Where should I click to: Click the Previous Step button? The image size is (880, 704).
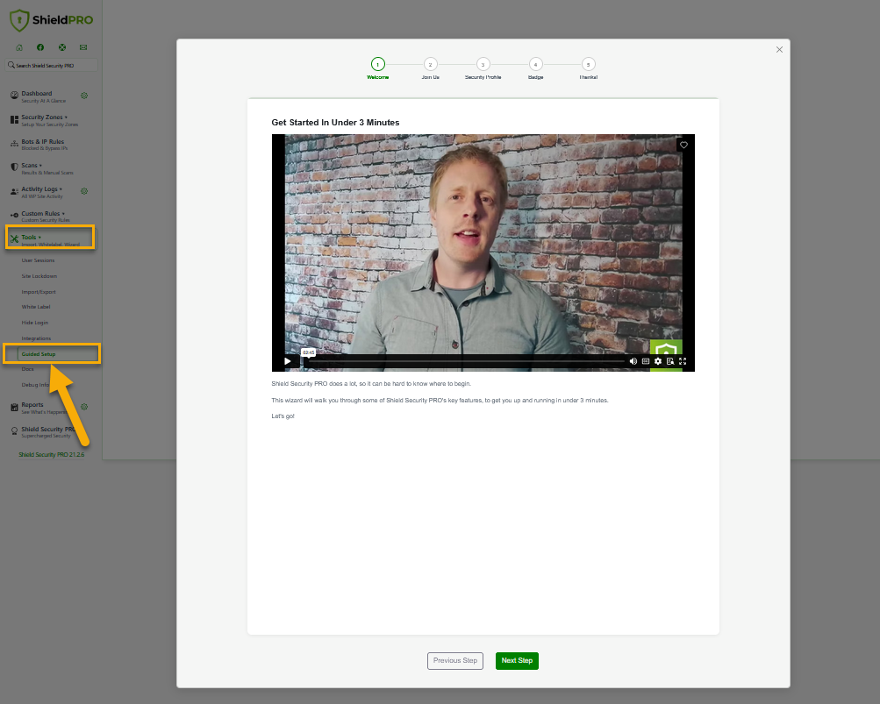(455, 661)
